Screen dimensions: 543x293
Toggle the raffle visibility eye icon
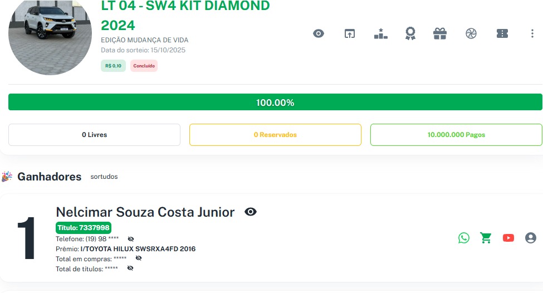[x=319, y=33]
